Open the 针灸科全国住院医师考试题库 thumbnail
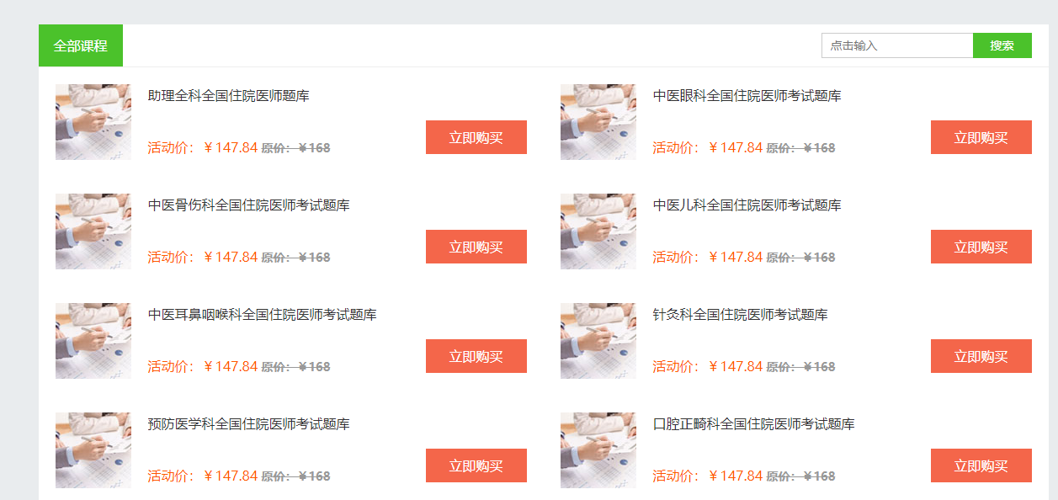1058x500 pixels. pos(598,341)
